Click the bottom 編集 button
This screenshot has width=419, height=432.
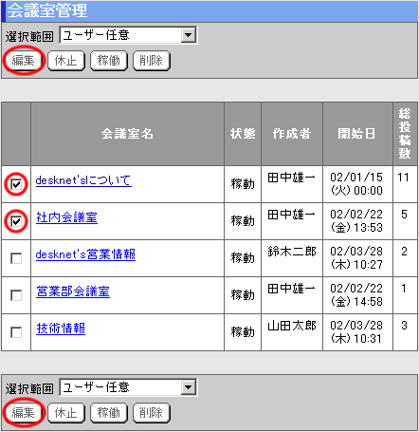click(x=23, y=413)
